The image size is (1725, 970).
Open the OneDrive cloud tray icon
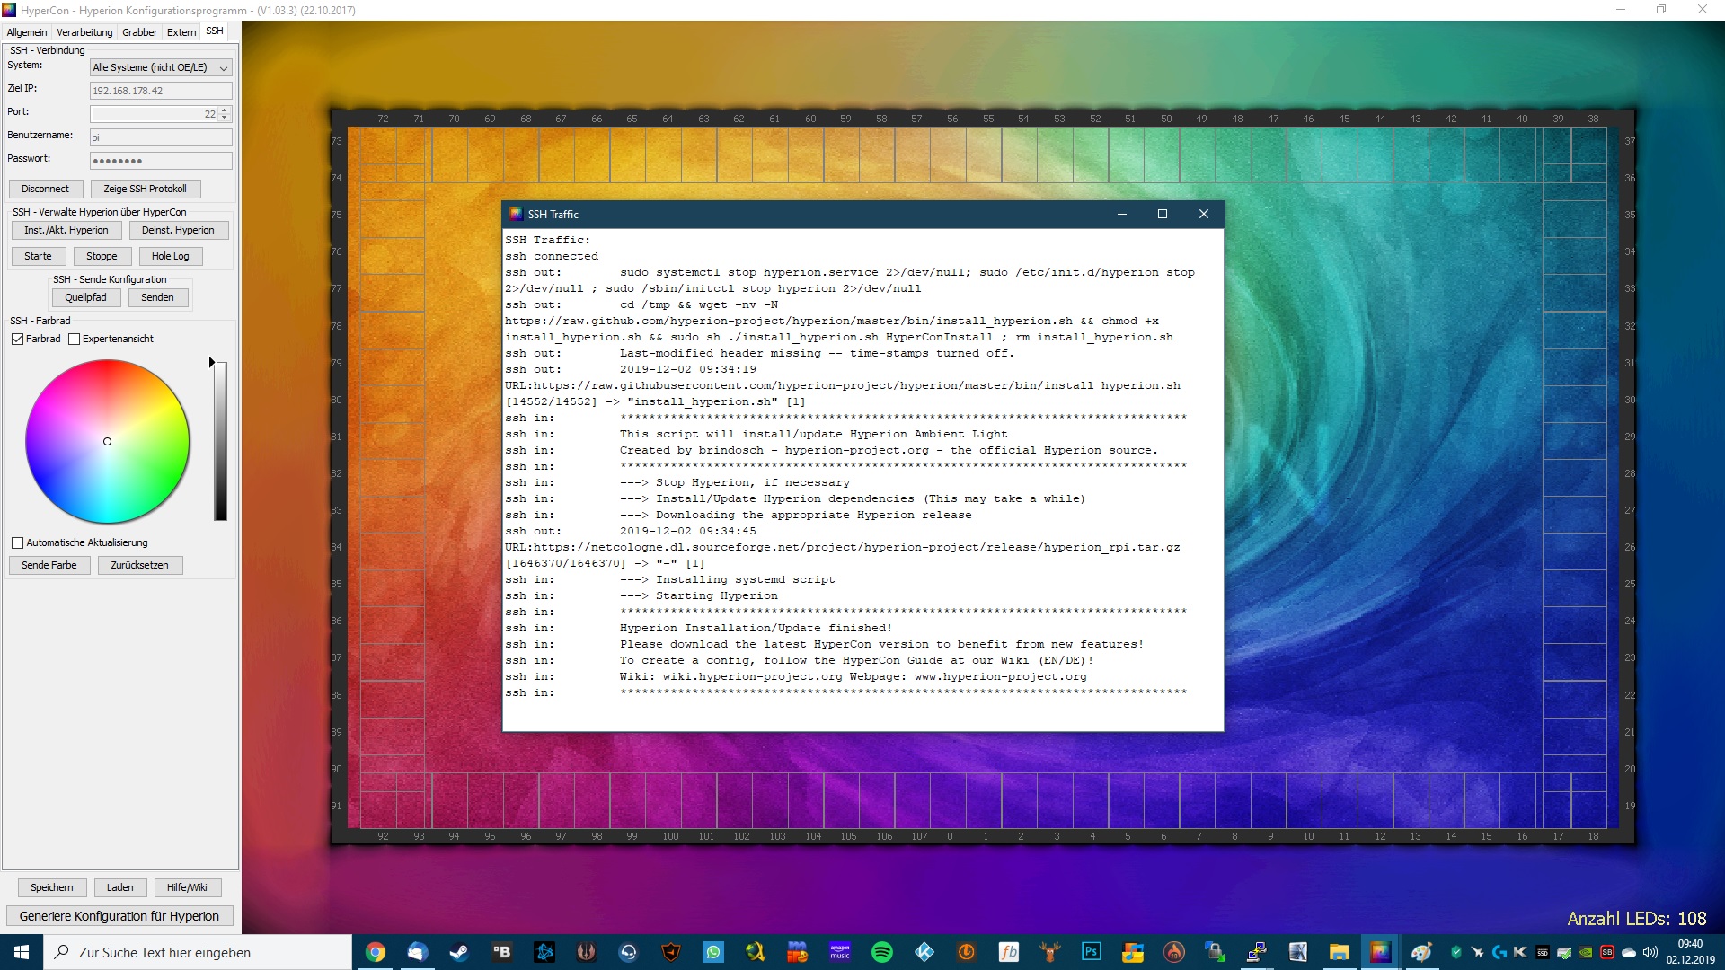(x=1628, y=952)
